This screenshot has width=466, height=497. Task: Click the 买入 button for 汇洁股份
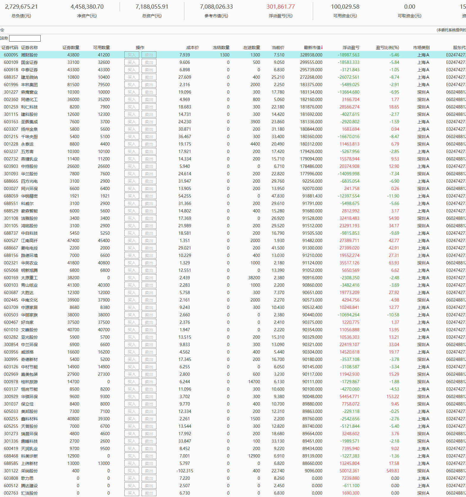[x=132, y=493]
